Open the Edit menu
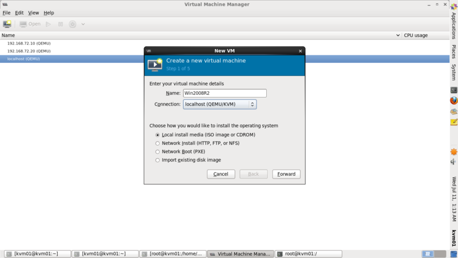The image size is (458, 258). tap(19, 13)
